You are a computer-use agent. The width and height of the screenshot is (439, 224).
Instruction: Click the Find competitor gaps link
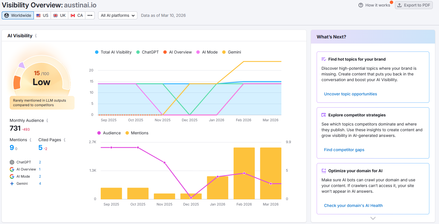pos(344,150)
